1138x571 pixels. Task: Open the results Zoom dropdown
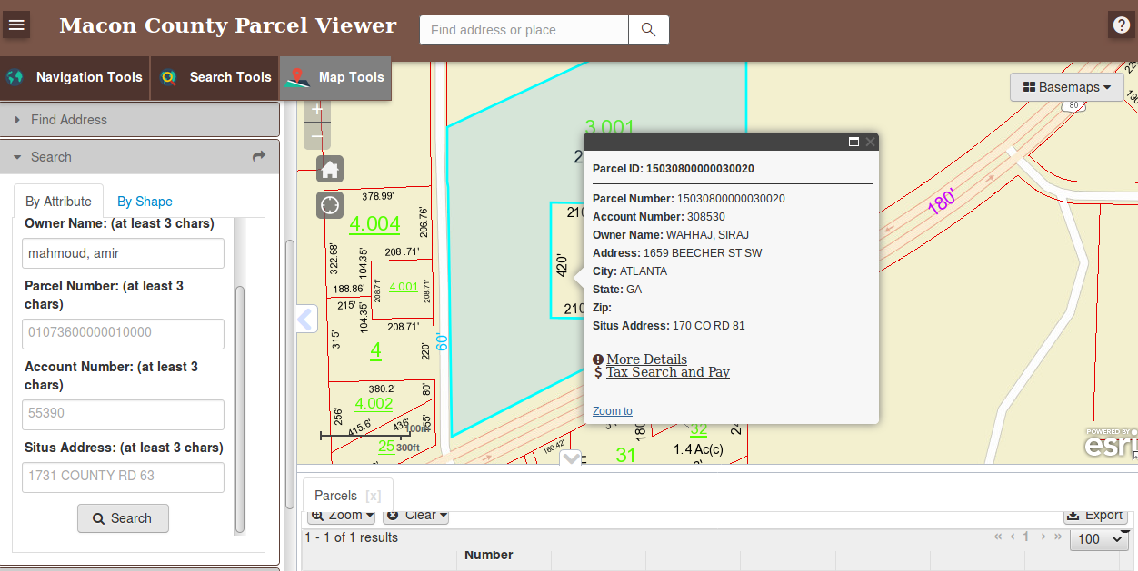coord(342,515)
